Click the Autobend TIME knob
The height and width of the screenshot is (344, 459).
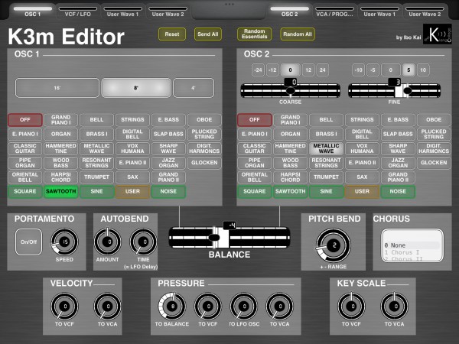144,242
